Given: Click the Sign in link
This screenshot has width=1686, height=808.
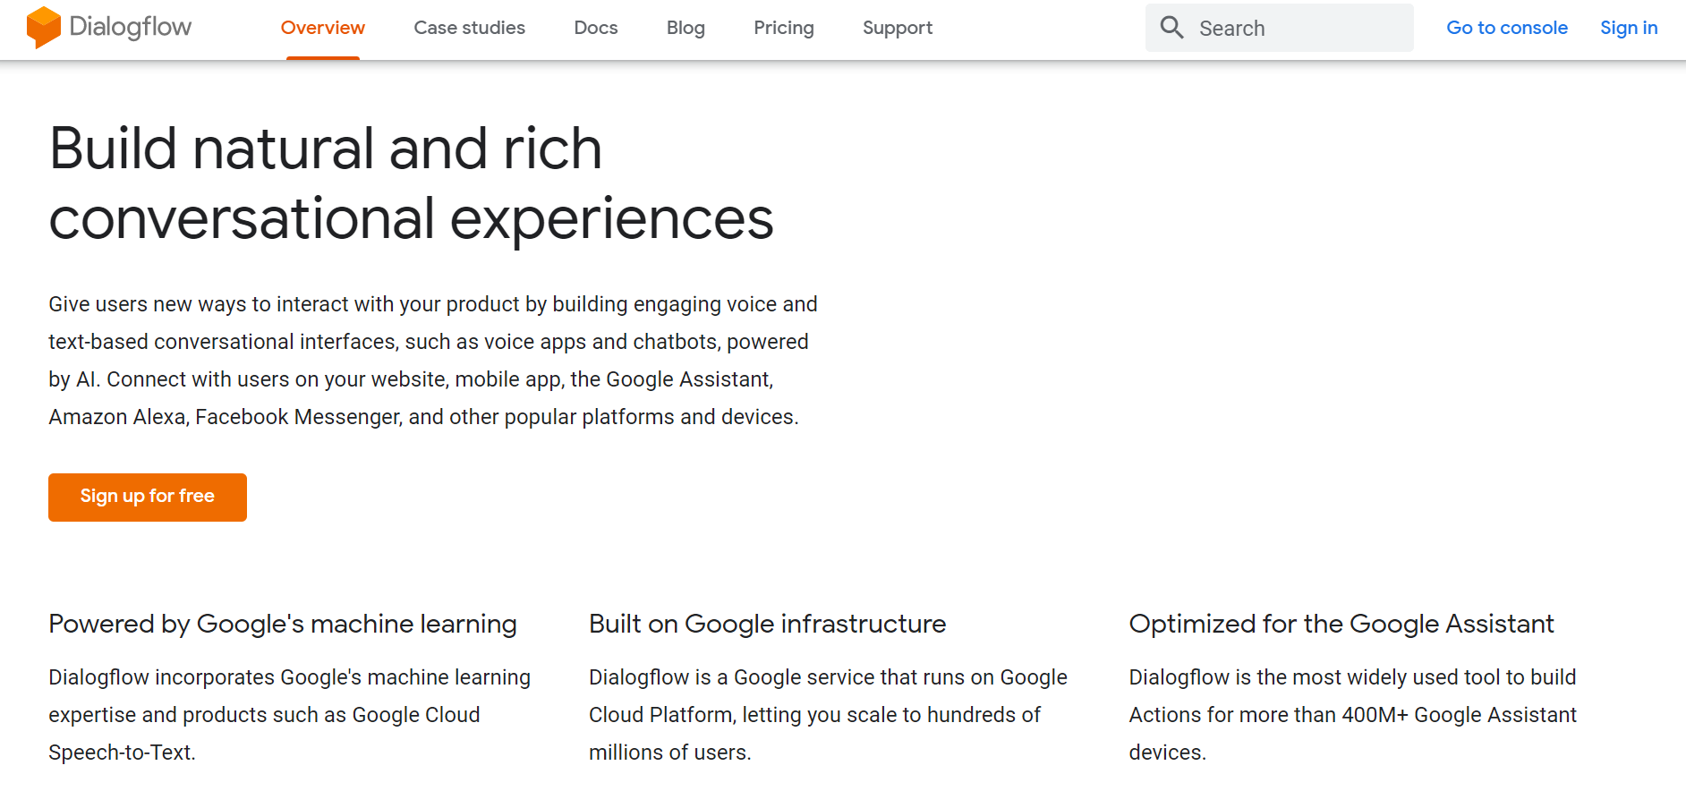Looking at the screenshot, I should [x=1629, y=28].
